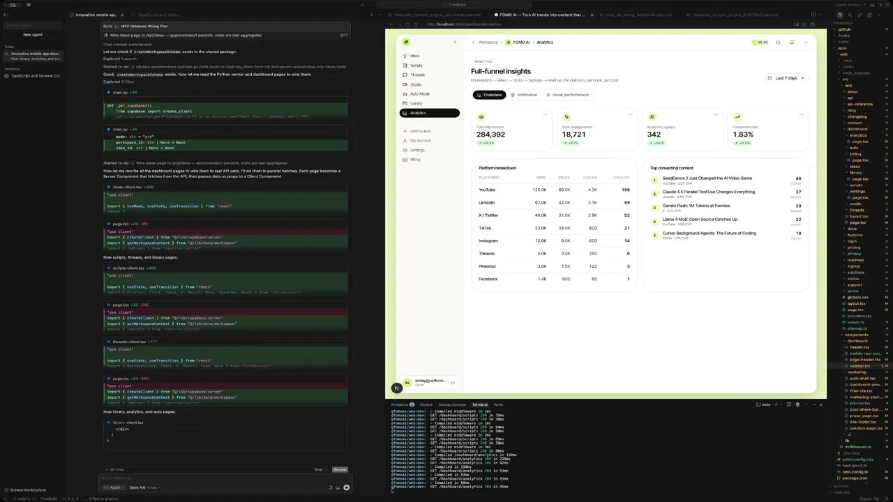
Task: Click the dashboard search magnifier icon
Action: tap(779, 43)
